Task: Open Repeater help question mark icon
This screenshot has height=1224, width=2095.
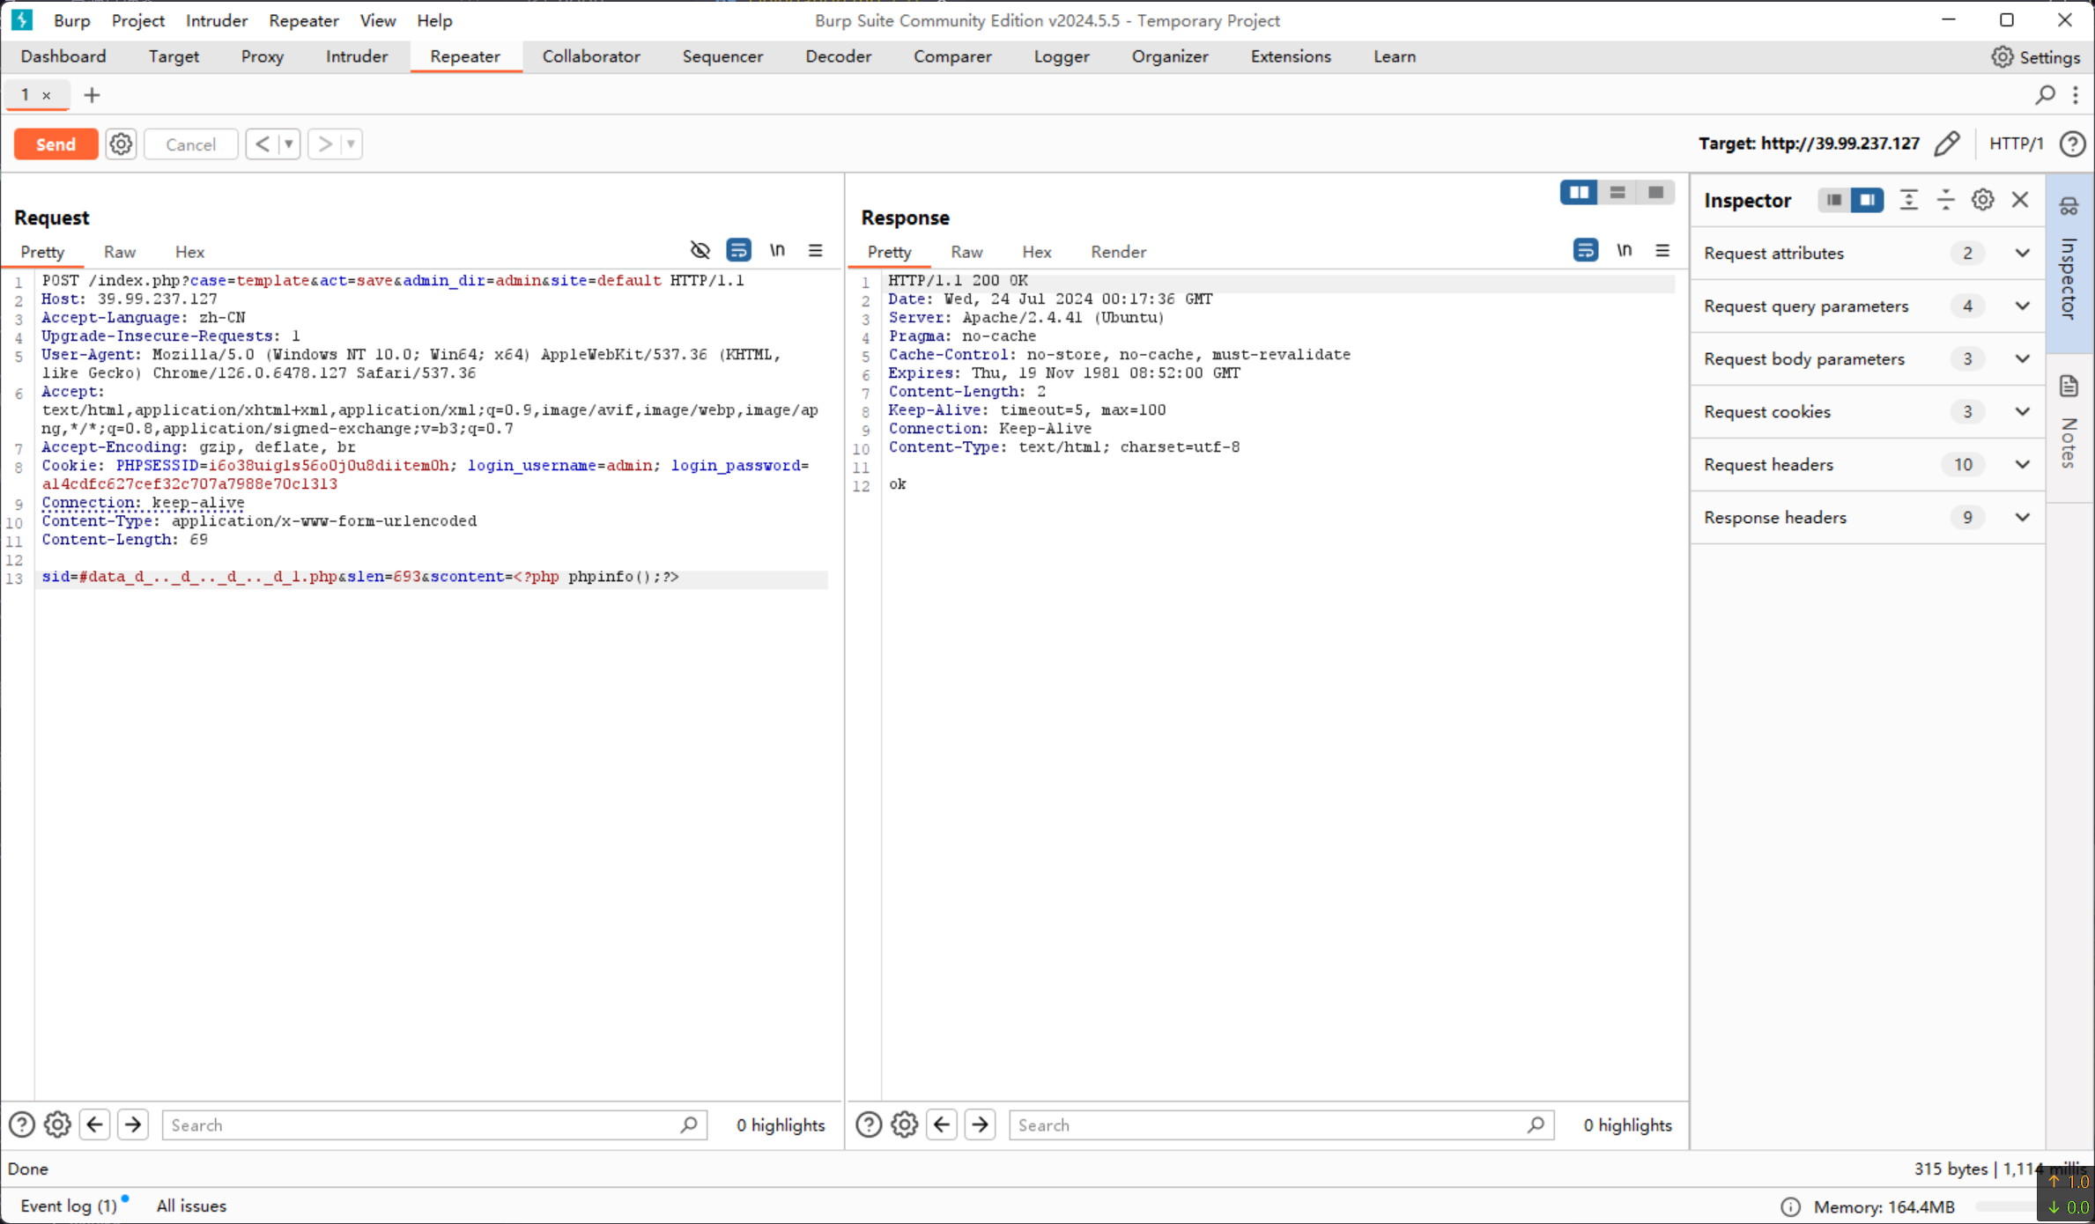Action: tap(2072, 144)
